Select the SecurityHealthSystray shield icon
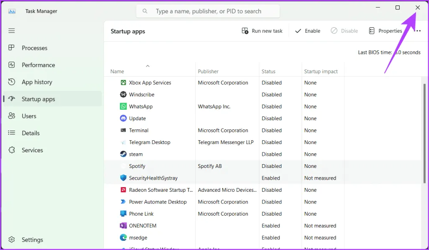This screenshot has width=429, height=250. (x=123, y=178)
